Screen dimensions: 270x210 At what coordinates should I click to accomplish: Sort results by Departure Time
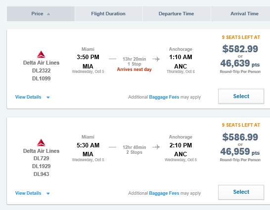[x=177, y=14]
